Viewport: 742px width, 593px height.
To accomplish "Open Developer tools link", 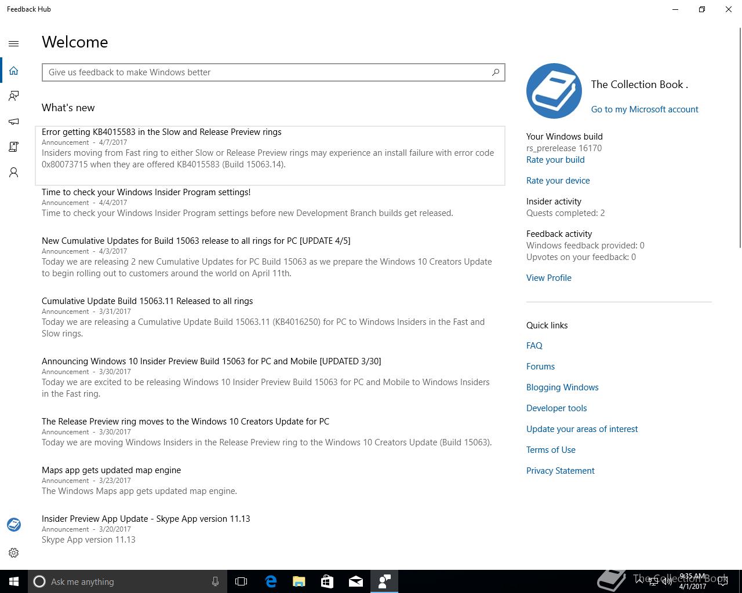I will click(556, 408).
